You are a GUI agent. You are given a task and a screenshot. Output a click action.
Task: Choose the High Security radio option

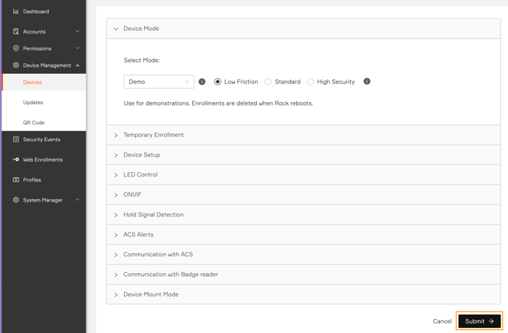click(x=310, y=82)
